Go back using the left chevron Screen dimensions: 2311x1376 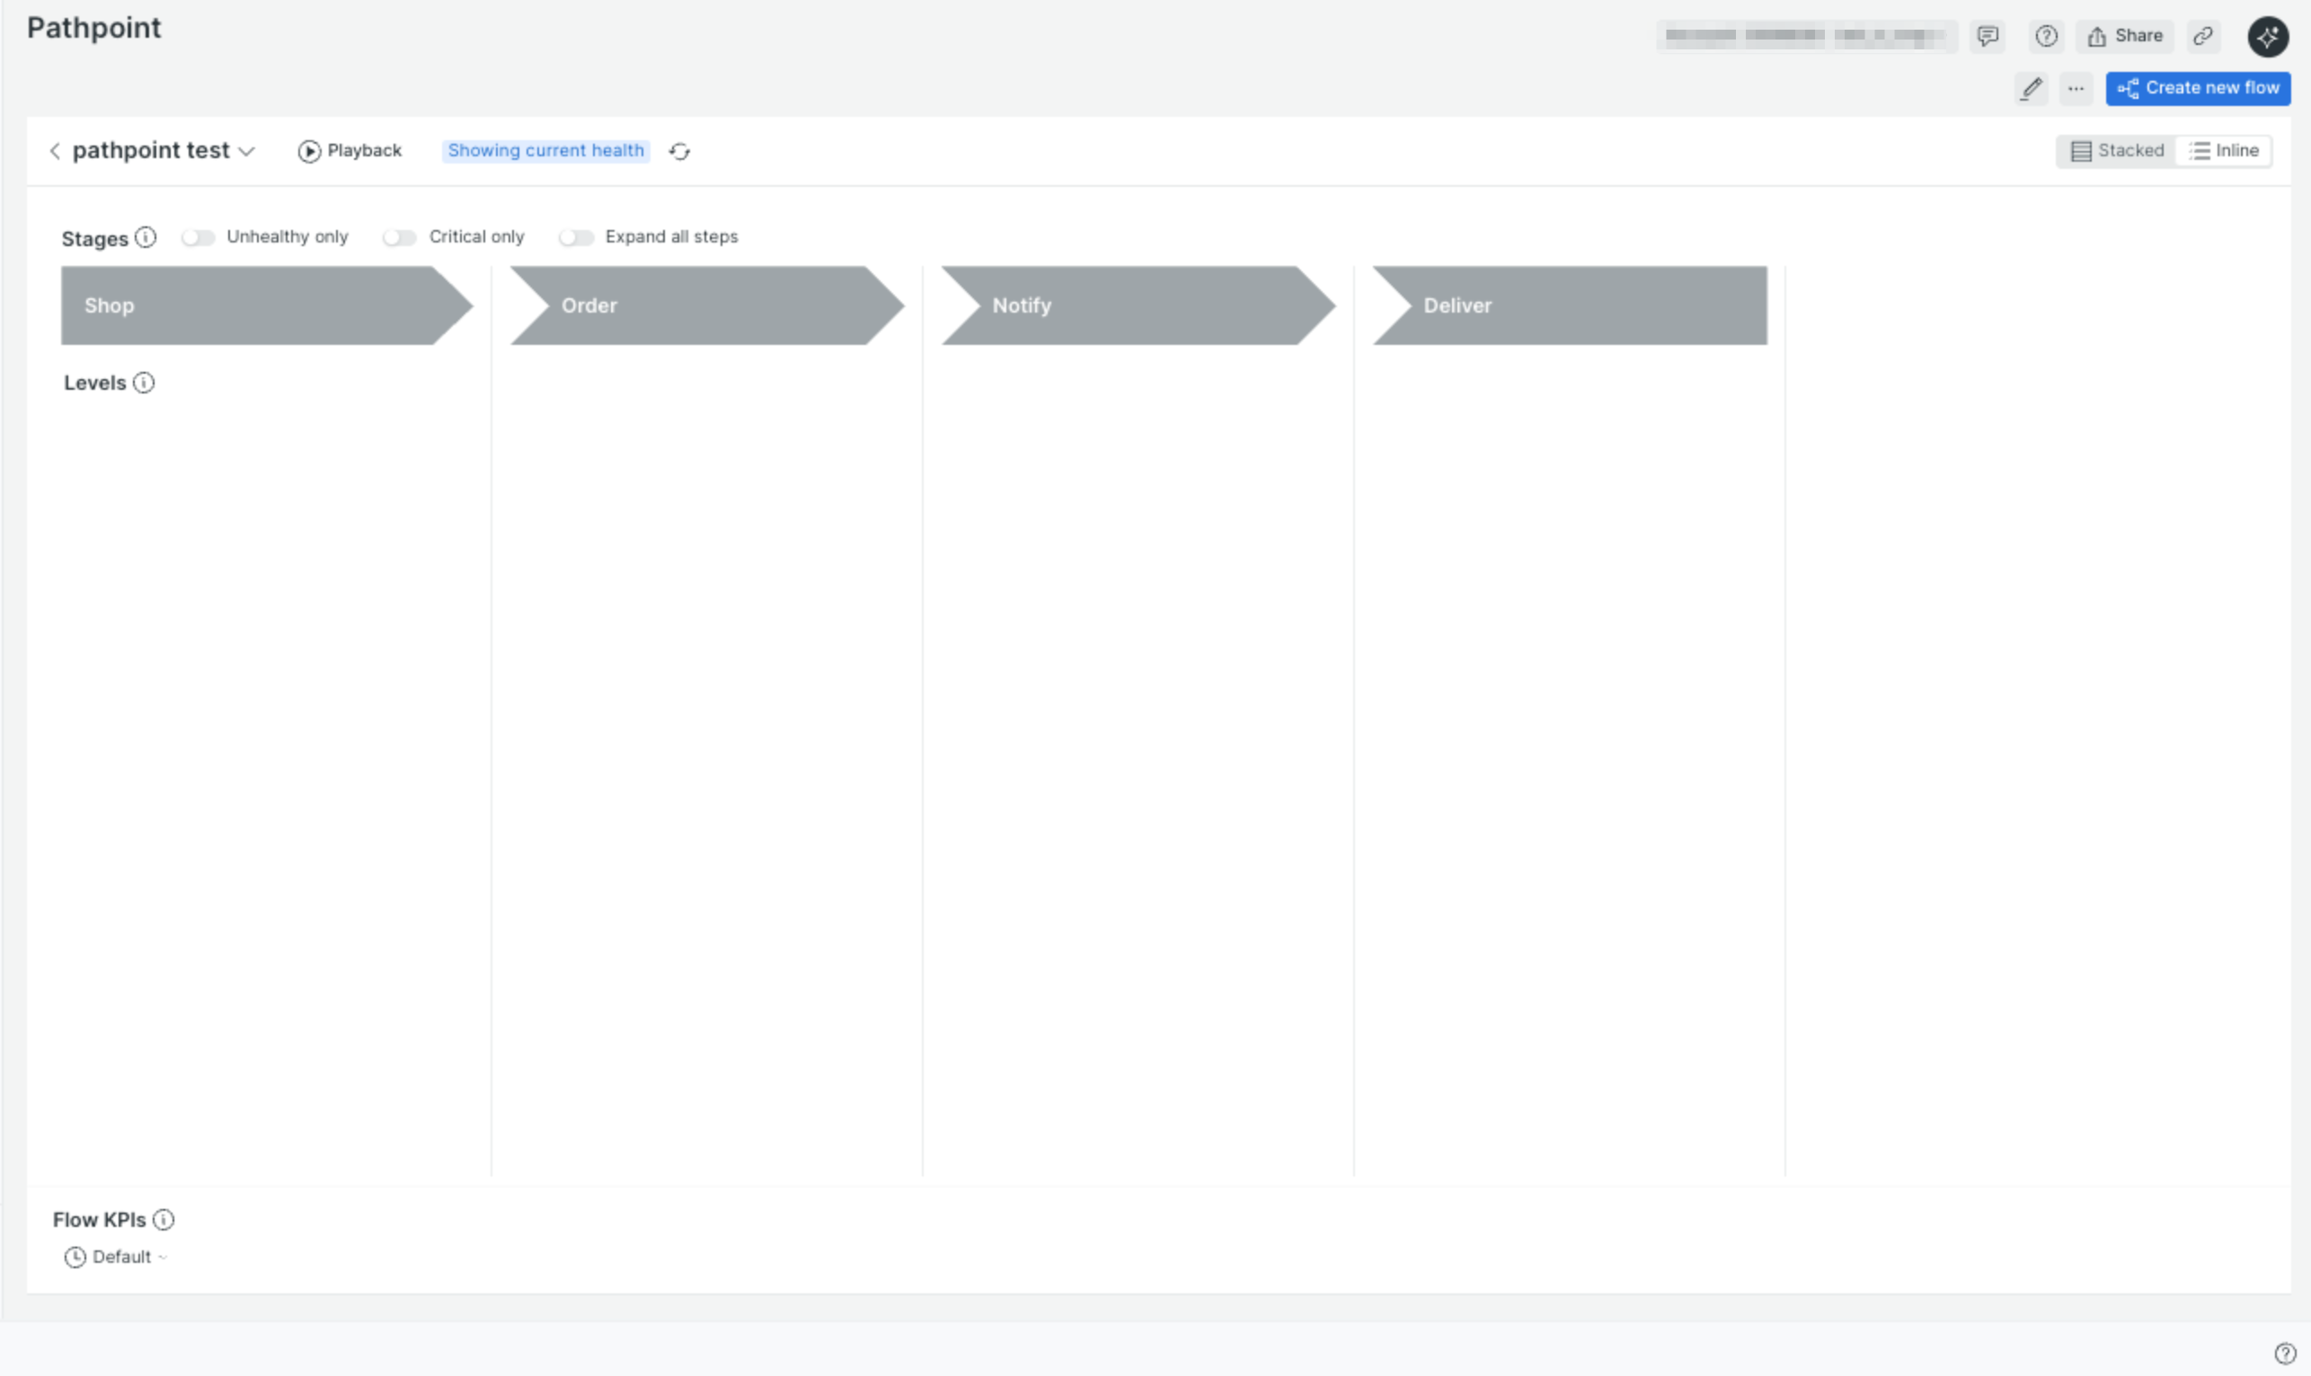coord(55,151)
